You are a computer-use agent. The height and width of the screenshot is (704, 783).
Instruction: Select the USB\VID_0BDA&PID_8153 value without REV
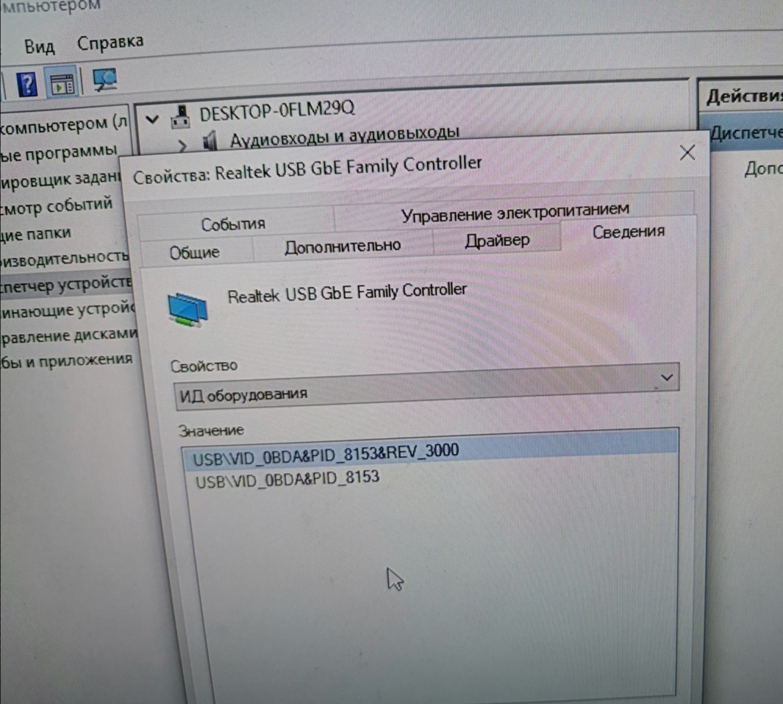[287, 480]
